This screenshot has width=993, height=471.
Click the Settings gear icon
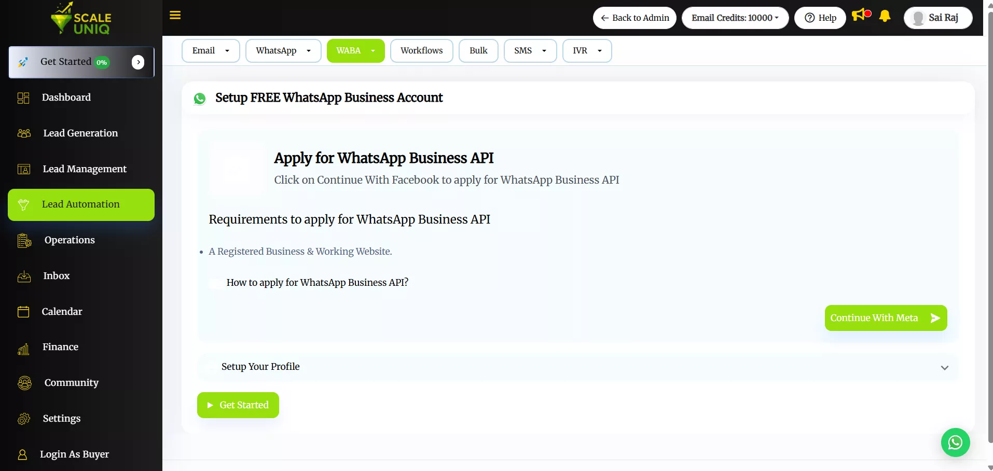click(x=24, y=419)
